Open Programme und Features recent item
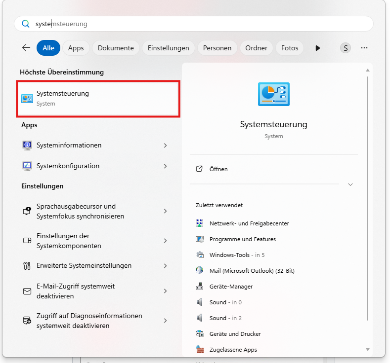 pyautogui.click(x=242, y=239)
